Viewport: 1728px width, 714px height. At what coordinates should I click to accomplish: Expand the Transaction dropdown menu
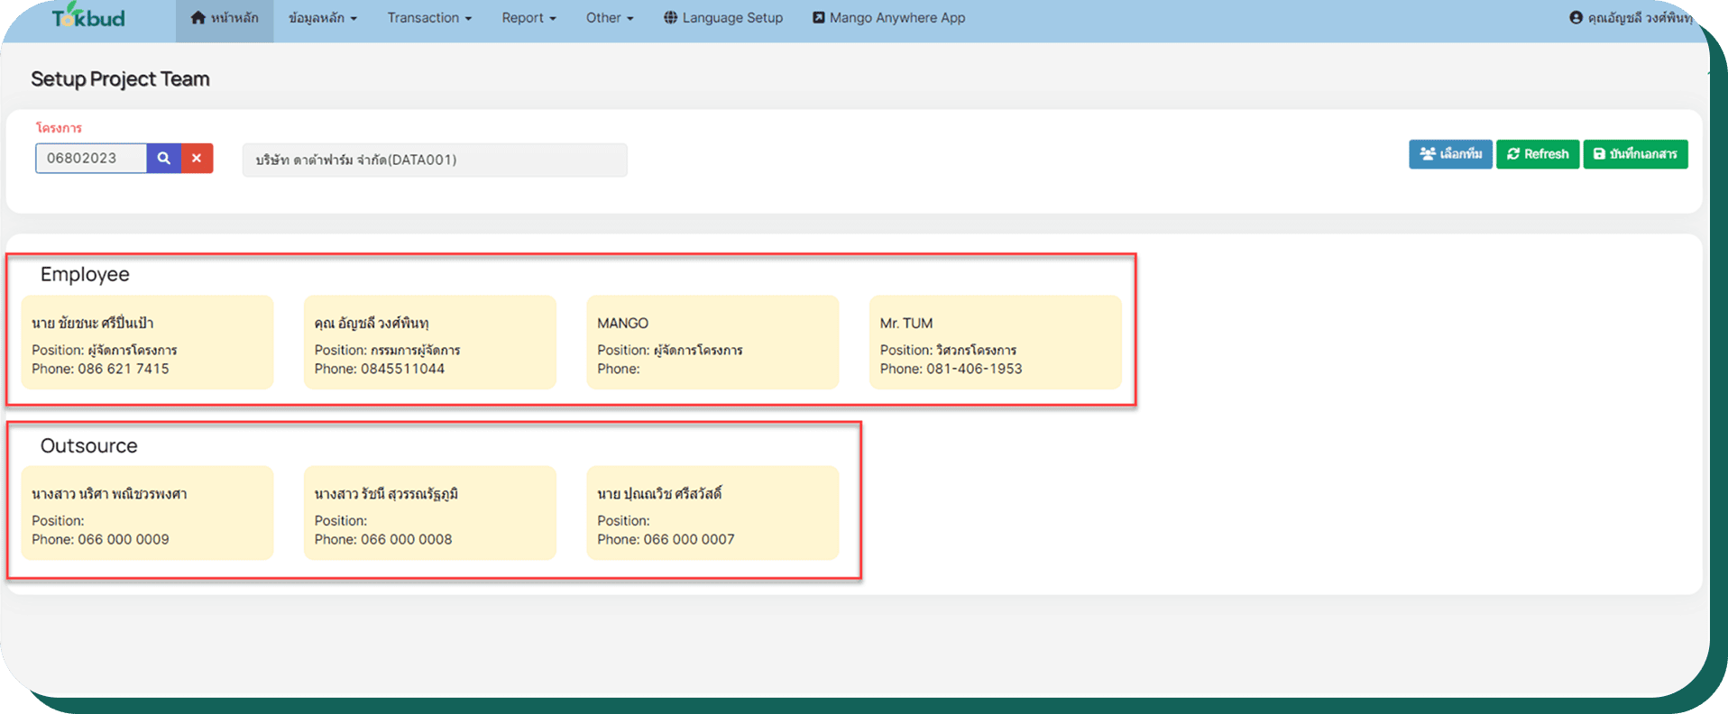click(429, 17)
